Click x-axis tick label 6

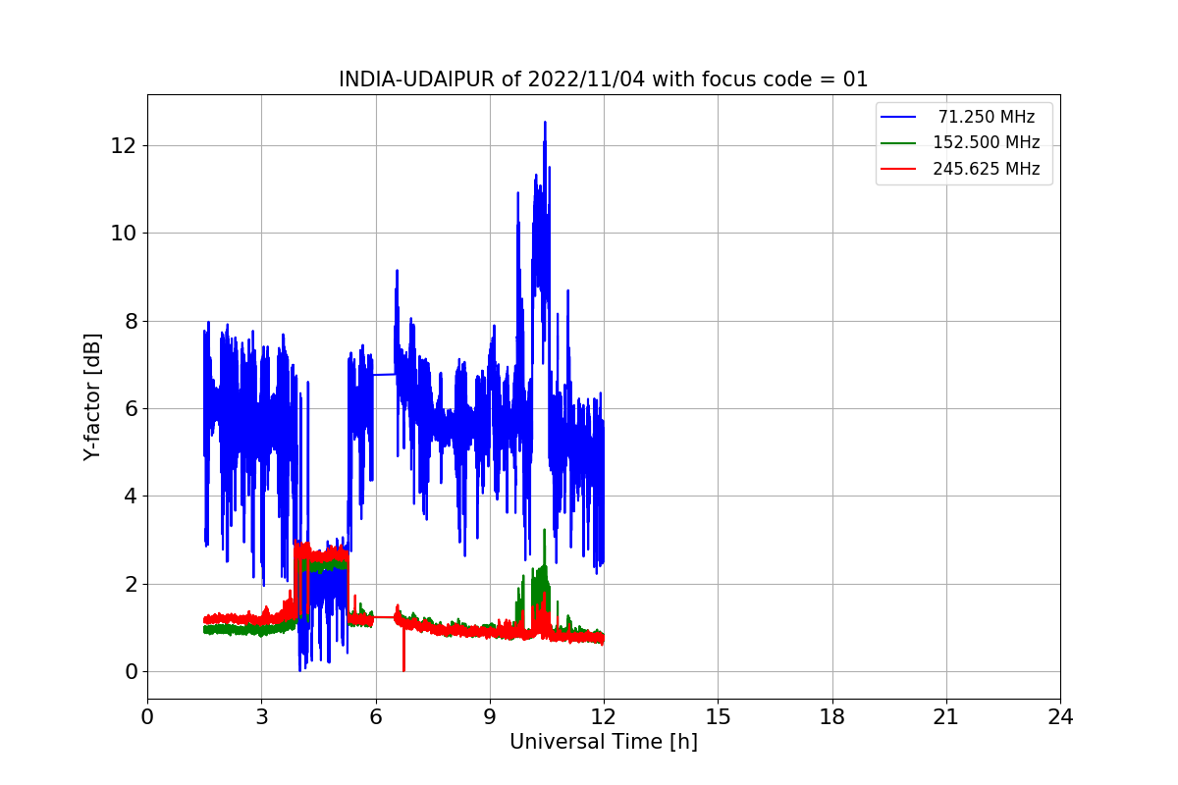375,716
